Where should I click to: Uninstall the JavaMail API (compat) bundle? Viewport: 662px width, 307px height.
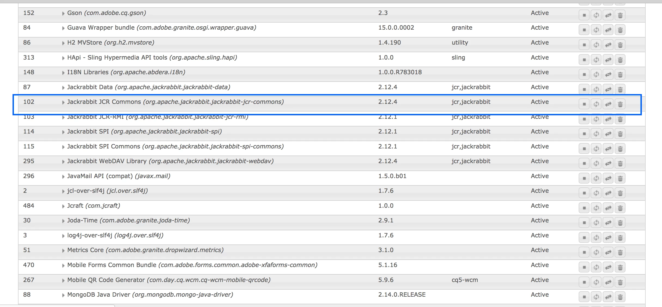(x=620, y=178)
